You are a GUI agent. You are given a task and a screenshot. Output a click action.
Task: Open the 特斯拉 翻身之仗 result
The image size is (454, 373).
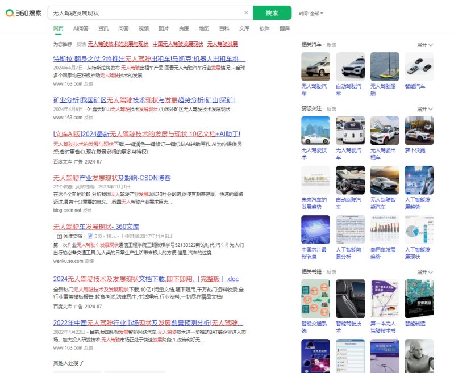pyautogui.click(x=149, y=58)
